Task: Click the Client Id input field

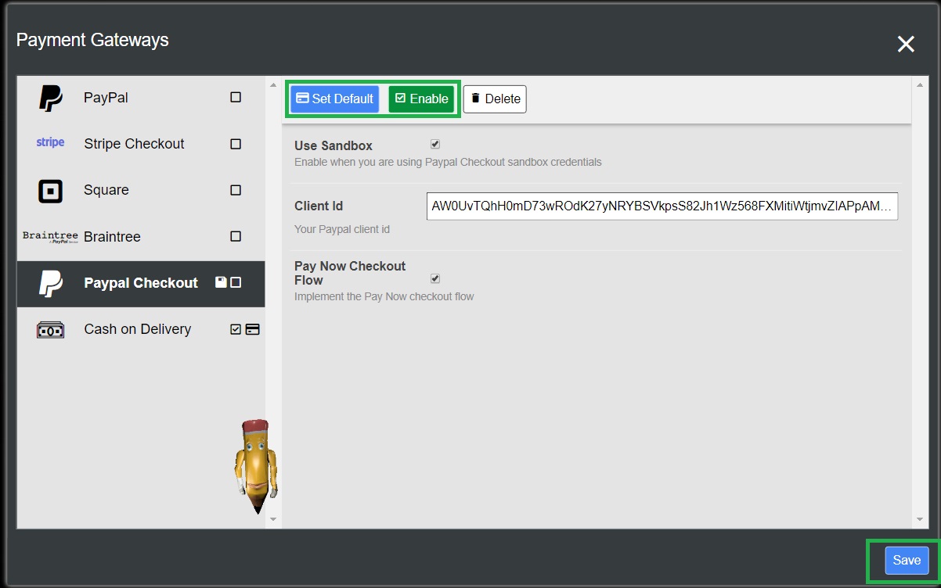Action: [662, 206]
